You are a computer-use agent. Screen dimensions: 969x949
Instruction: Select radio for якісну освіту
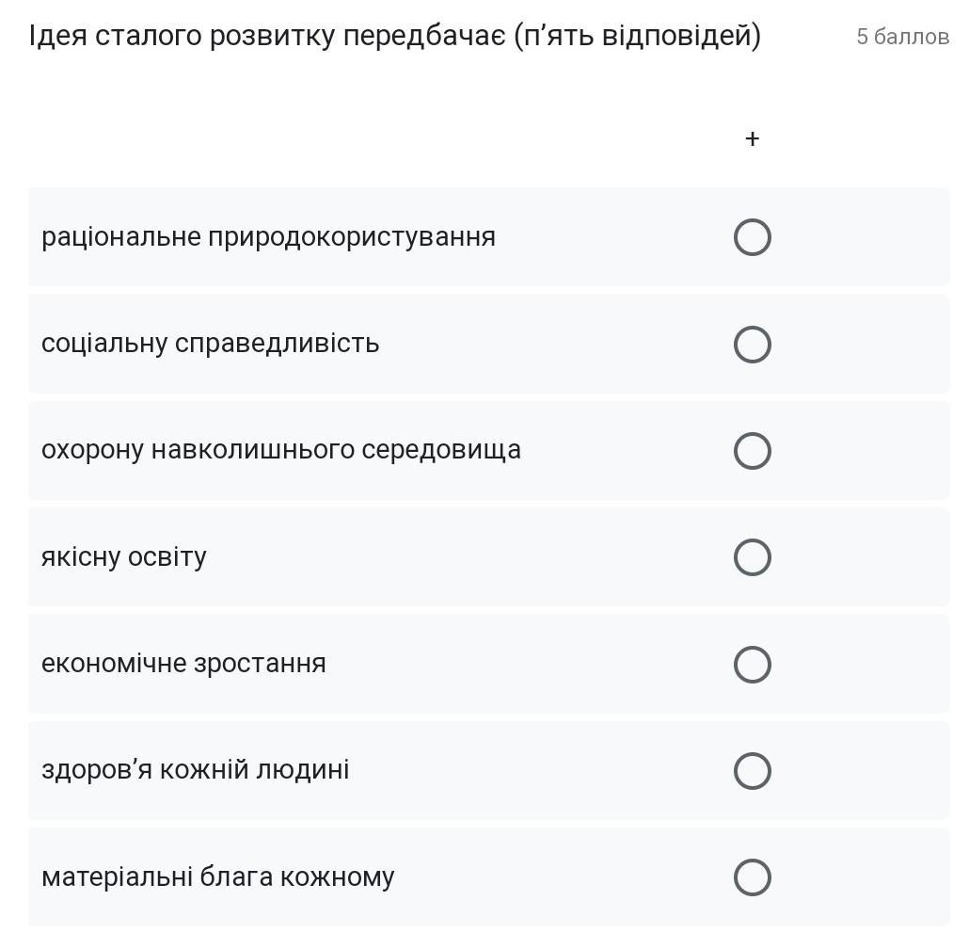752,557
